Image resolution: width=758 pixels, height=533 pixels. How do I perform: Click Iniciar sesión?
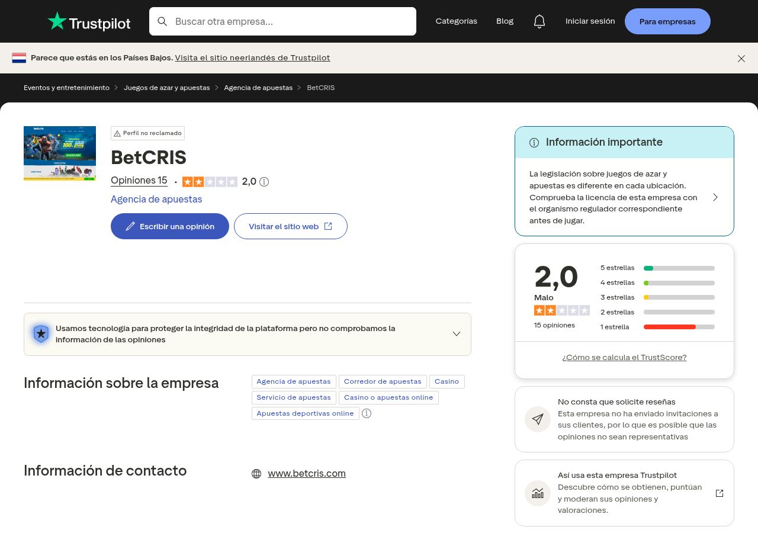pos(590,21)
